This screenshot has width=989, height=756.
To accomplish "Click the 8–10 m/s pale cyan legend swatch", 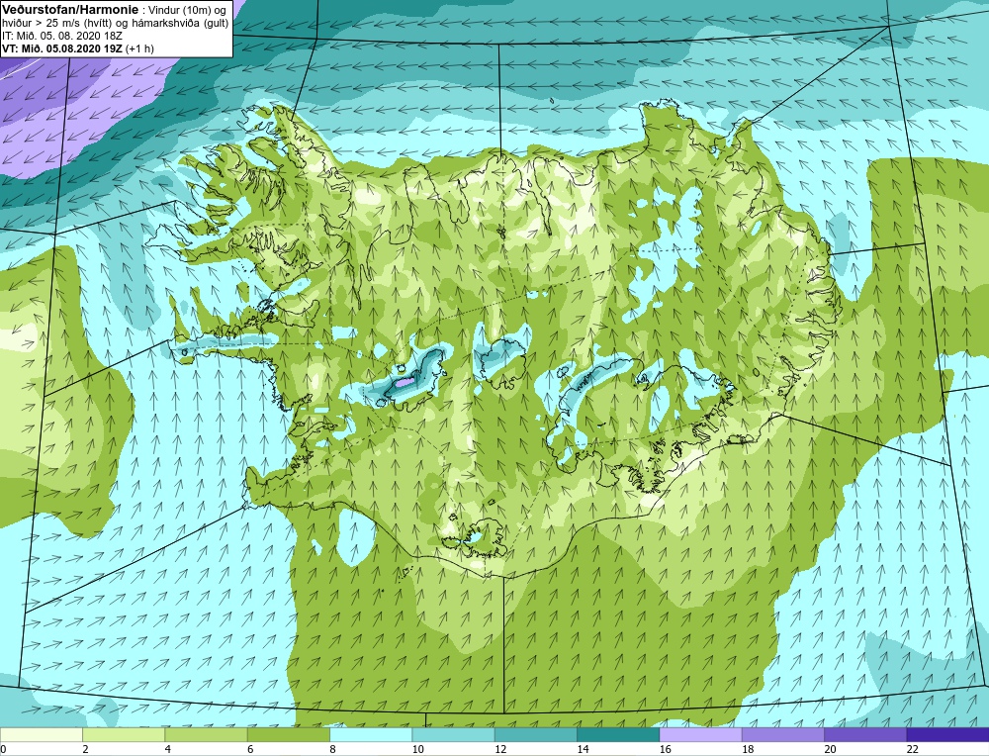I will pyautogui.click(x=371, y=735).
